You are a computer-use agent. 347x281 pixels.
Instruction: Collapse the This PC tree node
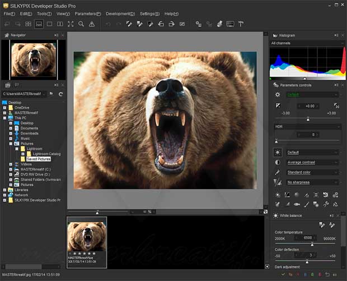tap(4, 118)
